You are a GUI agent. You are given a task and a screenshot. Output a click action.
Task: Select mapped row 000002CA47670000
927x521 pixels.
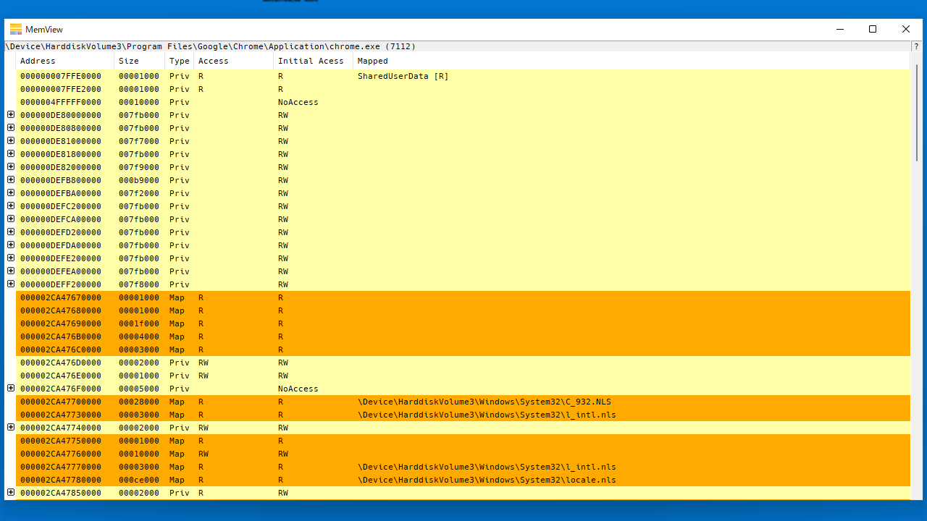pos(463,297)
